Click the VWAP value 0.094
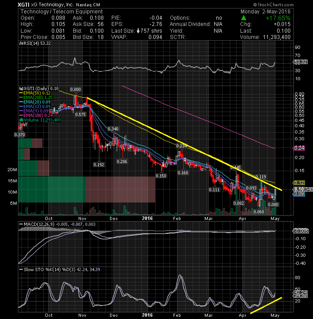Screen dimensions: 313x319 (x=155, y=37)
